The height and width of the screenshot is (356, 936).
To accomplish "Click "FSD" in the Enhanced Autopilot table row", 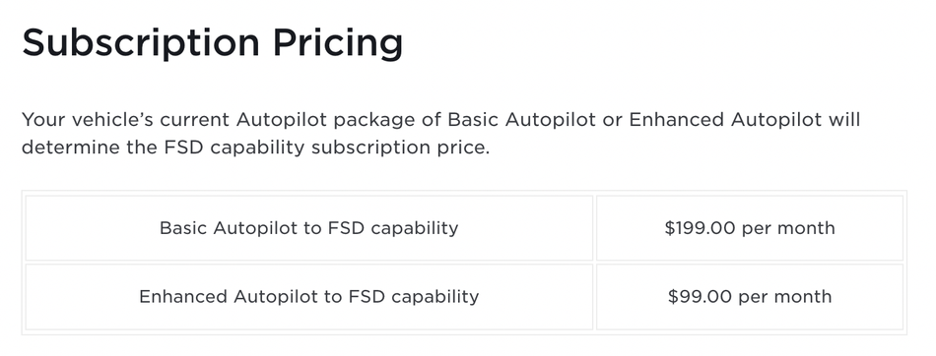I will coord(367,296).
